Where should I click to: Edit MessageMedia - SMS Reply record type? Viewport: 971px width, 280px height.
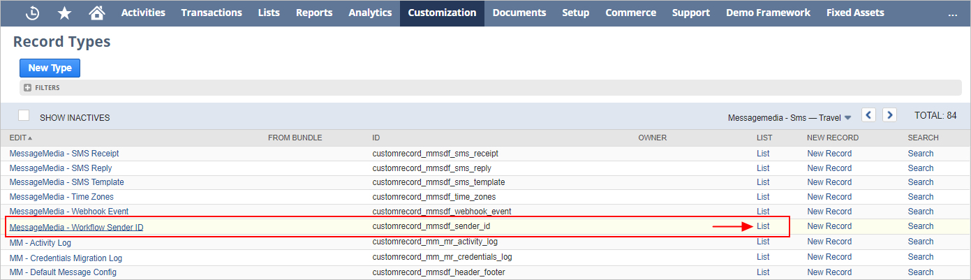[61, 168]
